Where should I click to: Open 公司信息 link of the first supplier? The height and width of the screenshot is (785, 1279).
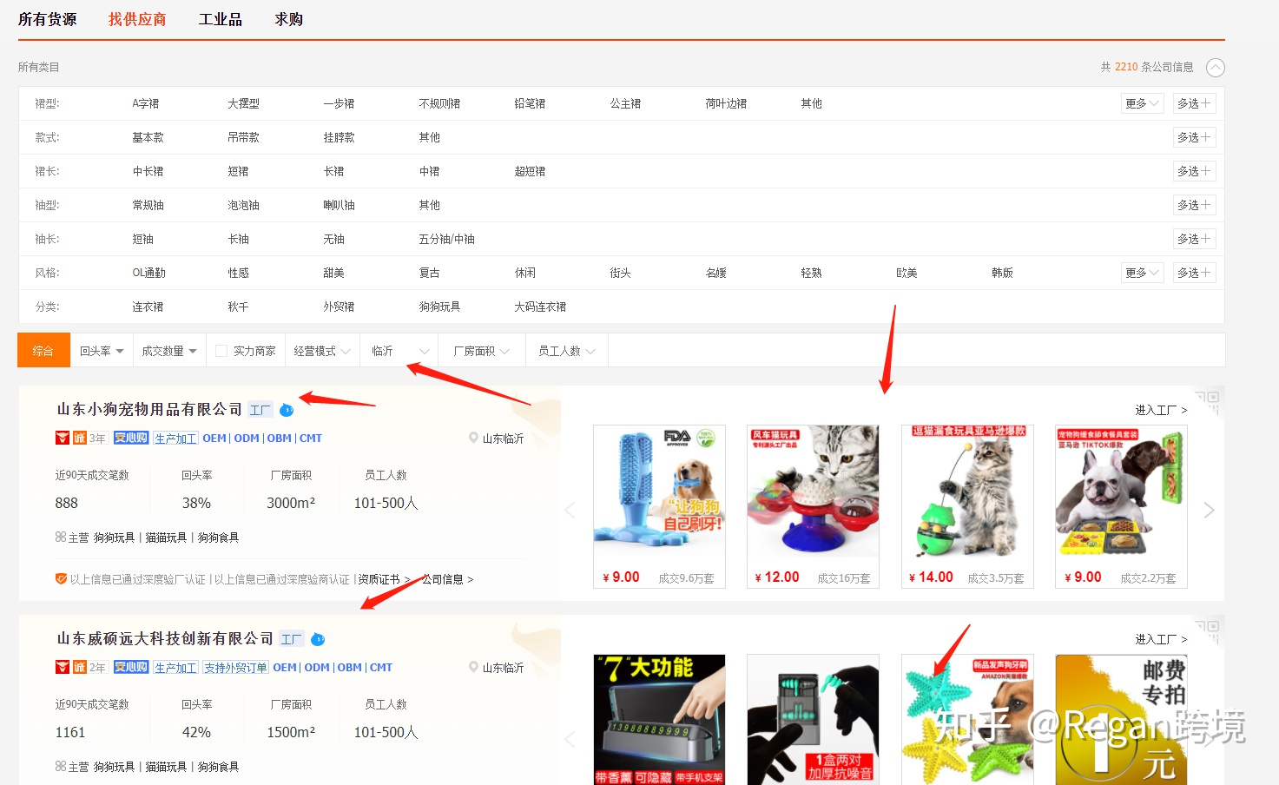(444, 578)
